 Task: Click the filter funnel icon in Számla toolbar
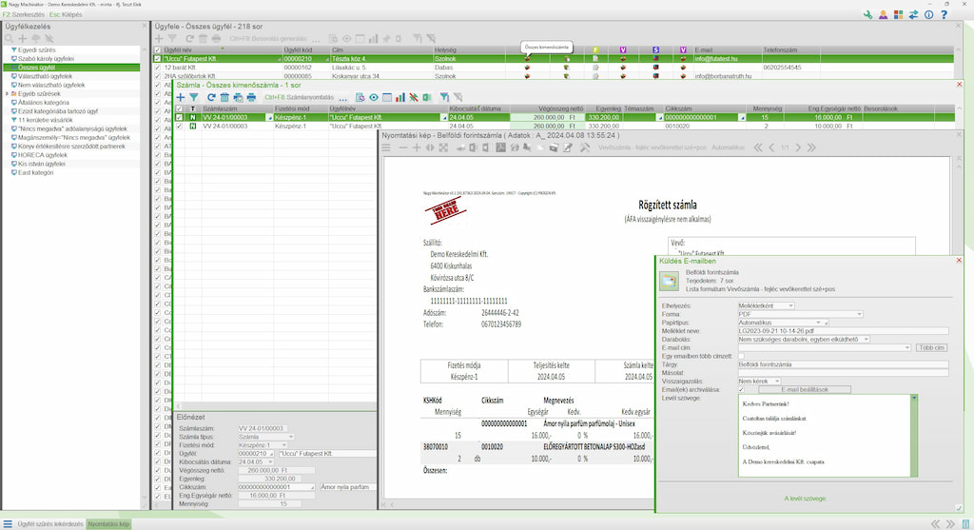pyautogui.click(x=194, y=97)
